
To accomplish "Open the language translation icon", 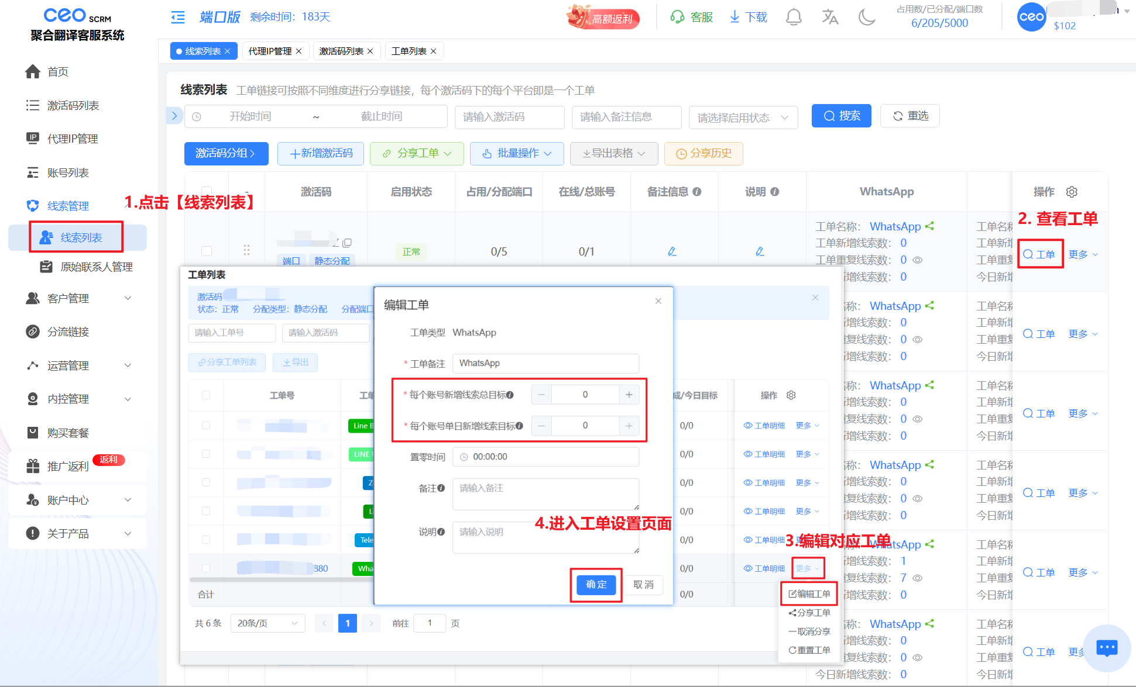I will [x=829, y=17].
